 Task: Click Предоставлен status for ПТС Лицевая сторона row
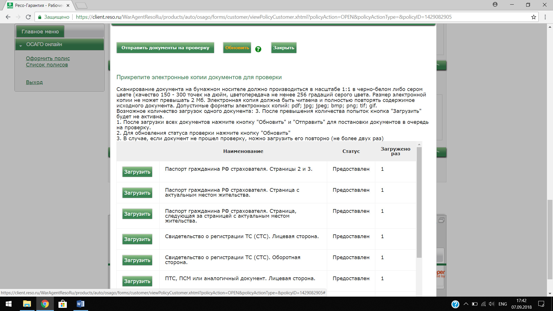[x=351, y=278]
